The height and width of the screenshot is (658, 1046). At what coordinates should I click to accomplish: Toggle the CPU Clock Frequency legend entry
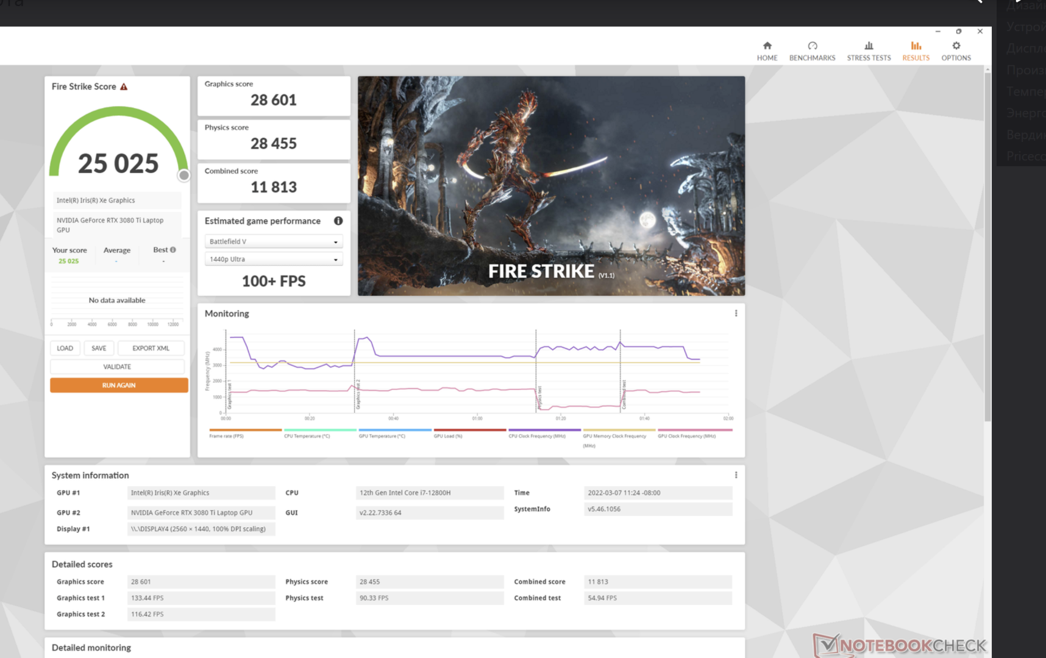(544, 433)
